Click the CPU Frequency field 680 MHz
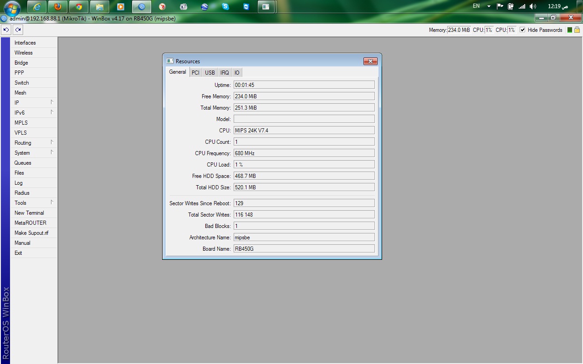 [x=304, y=153]
